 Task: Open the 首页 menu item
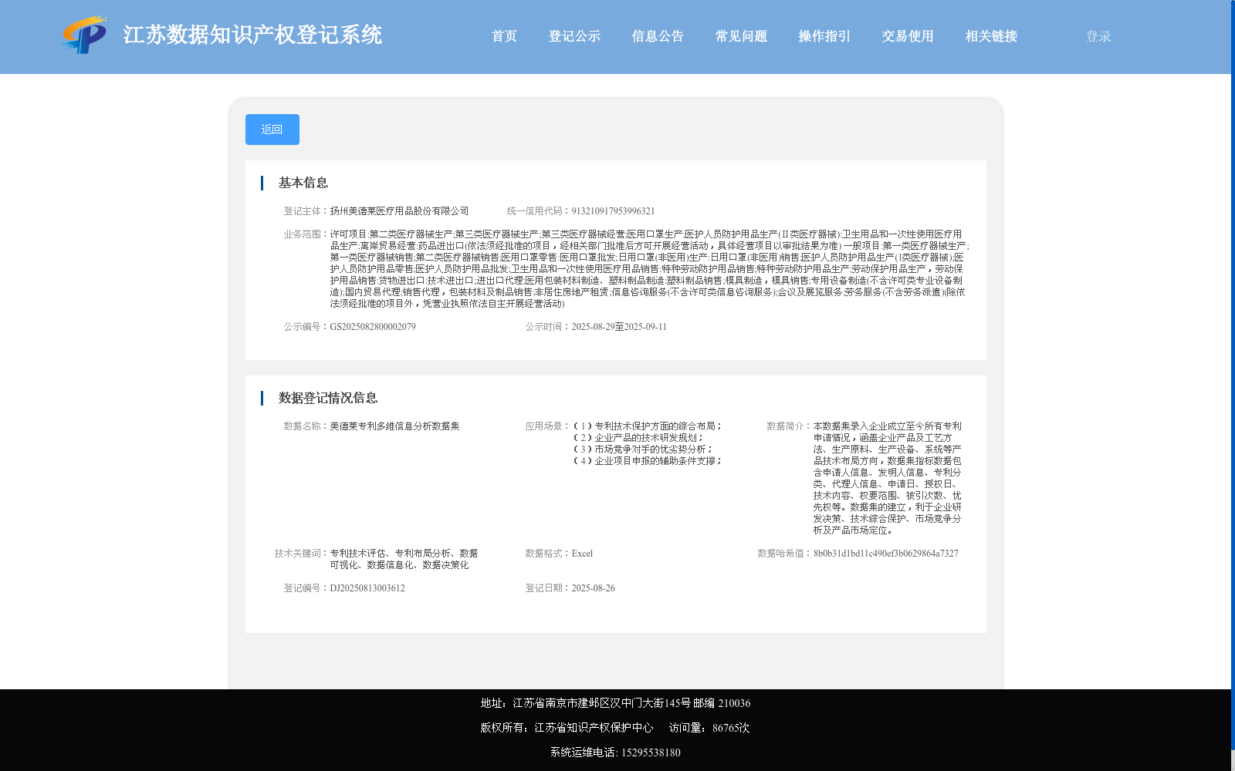[x=504, y=36]
